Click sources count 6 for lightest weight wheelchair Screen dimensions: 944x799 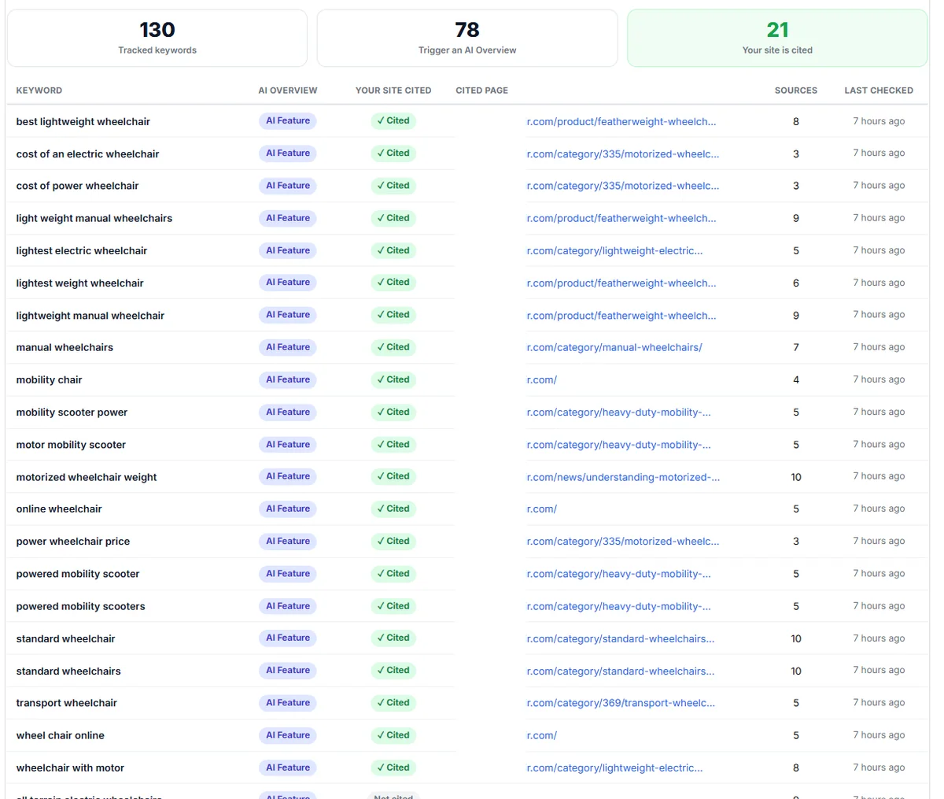(x=796, y=283)
